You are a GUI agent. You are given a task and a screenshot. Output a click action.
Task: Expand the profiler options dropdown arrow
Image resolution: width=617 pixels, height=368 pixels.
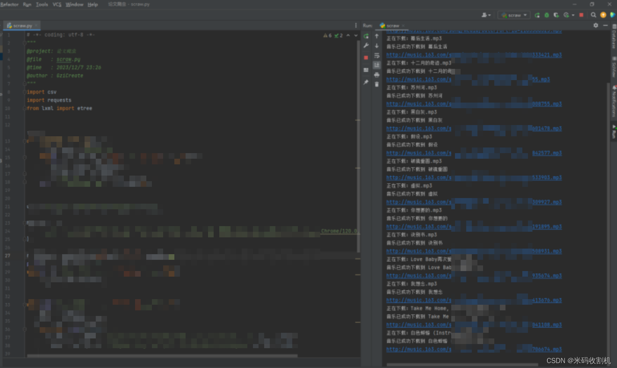(573, 15)
